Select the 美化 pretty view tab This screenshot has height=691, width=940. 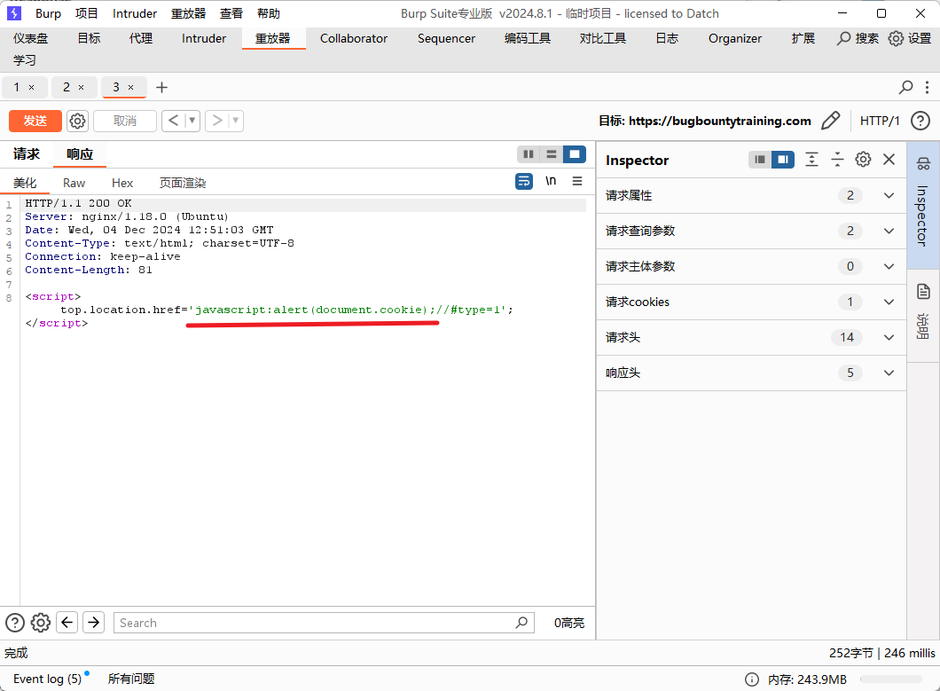click(x=25, y=183)
